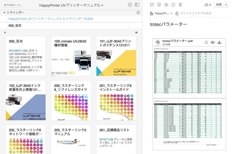Click the note title trotecパラメーター
This screenshot has width=235, height=154.
pyautogui.click(x=168, y=24)
